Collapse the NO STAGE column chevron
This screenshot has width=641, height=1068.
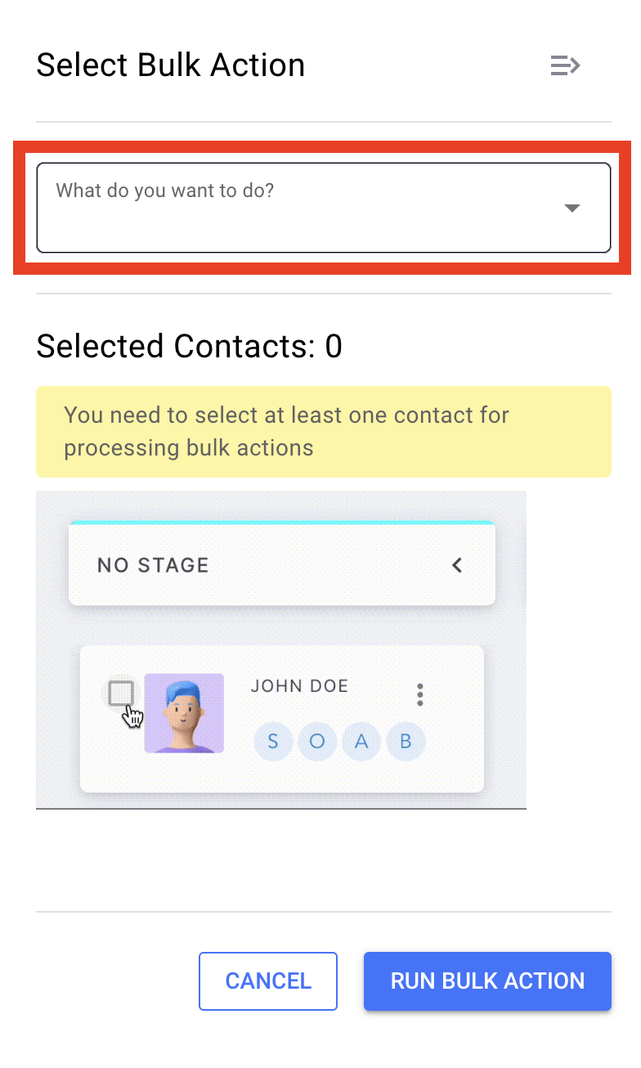click(458, 565)
